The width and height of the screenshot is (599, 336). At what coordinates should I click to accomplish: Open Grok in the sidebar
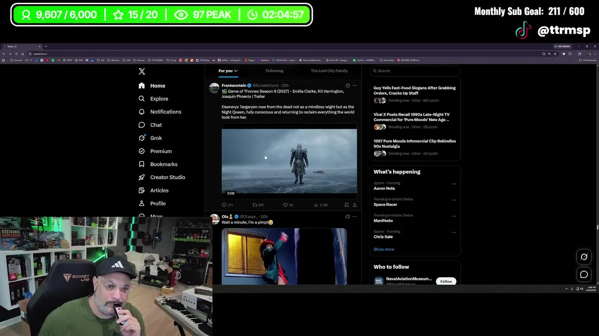tap(151, 138)
